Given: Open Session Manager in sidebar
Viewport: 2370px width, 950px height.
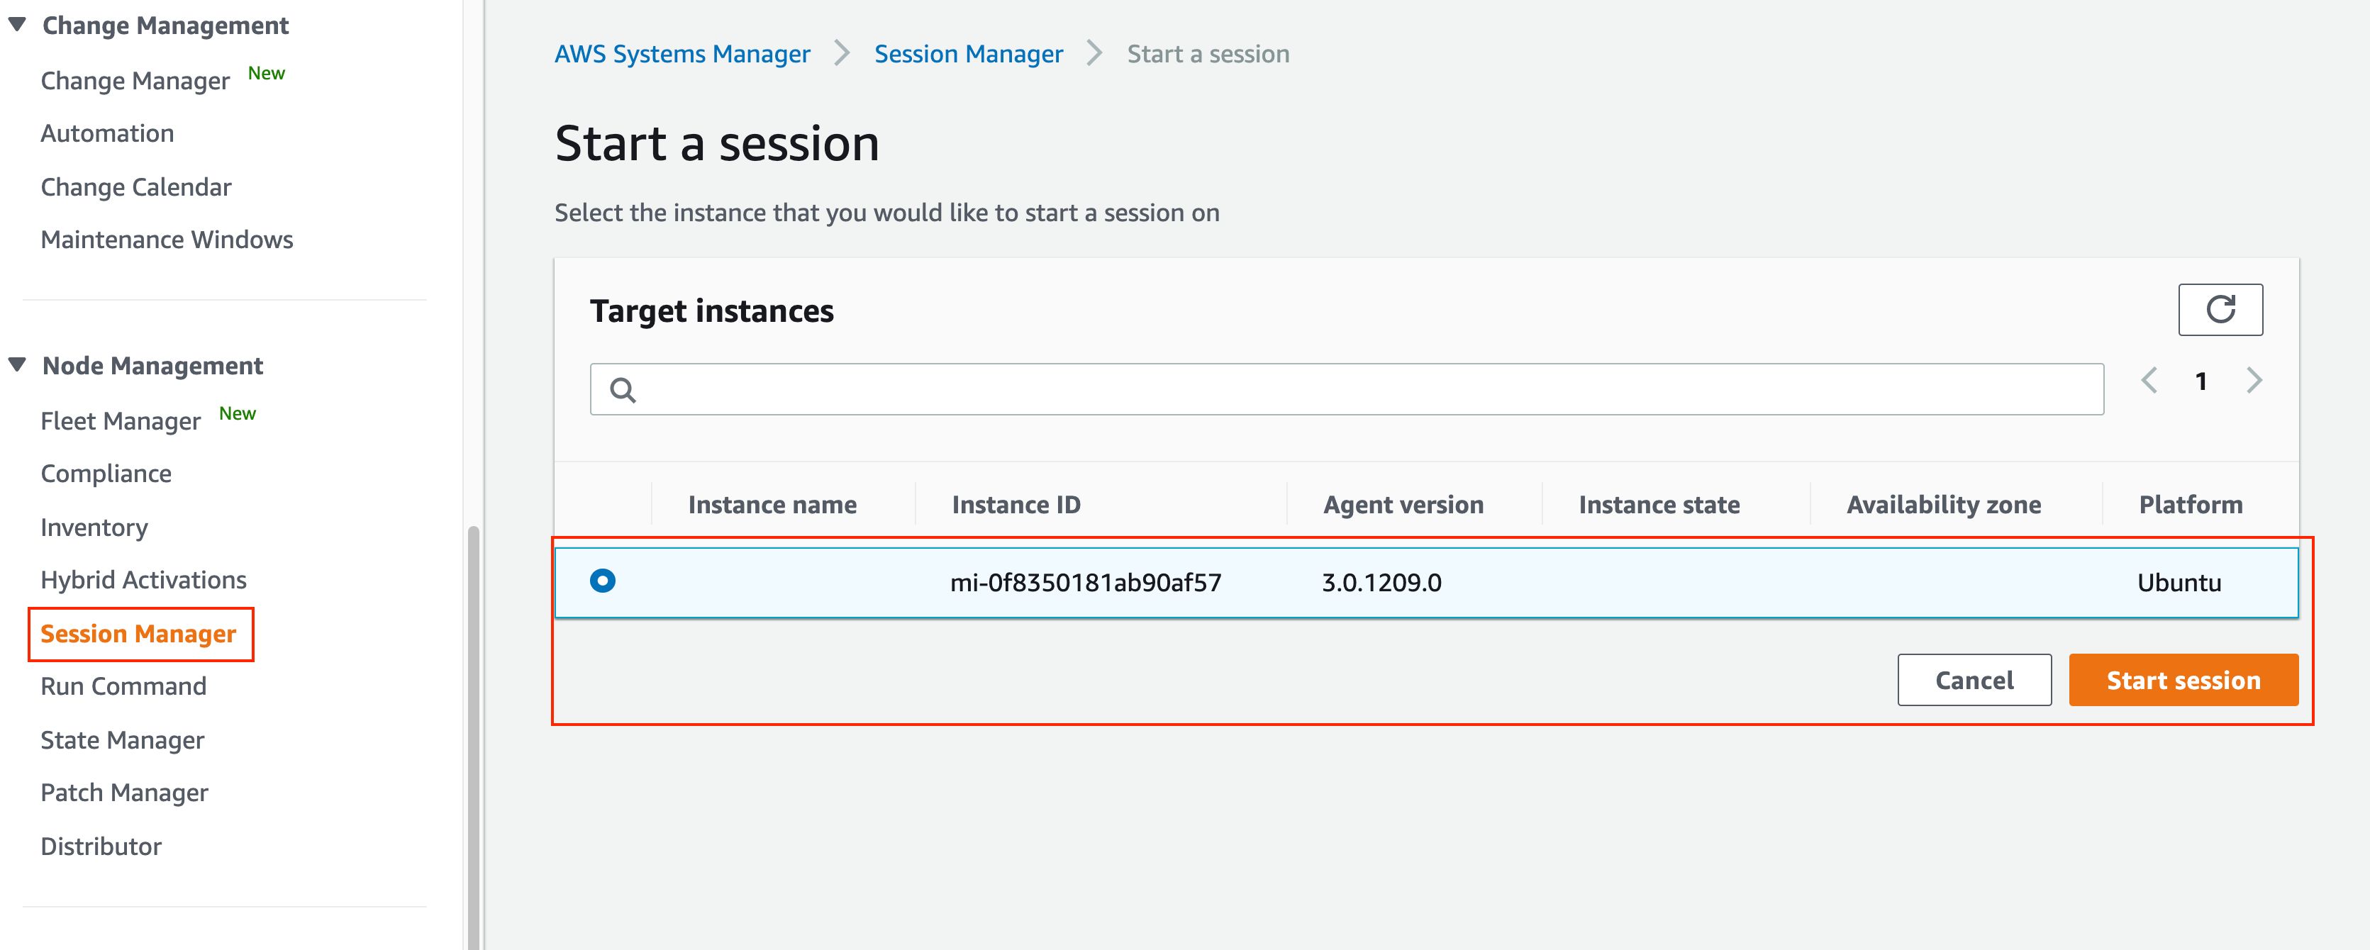Looking at the screenshot, I should [138, 634].
